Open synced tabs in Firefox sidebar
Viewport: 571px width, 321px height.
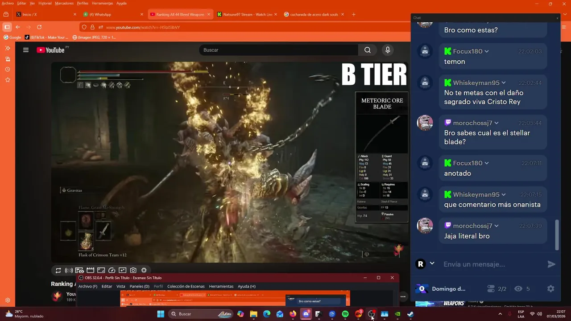click(8, 59)
